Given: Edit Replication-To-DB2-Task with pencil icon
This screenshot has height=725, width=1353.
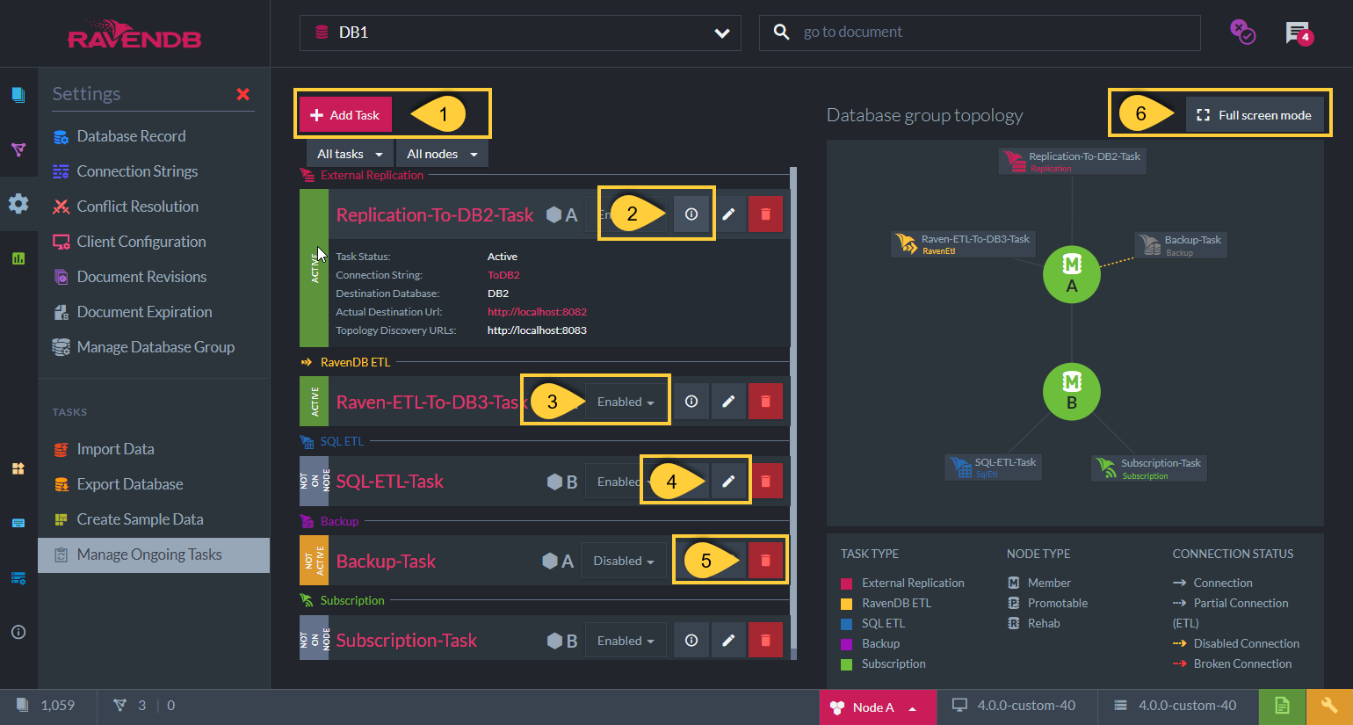Looking at the screenshot, I should point(728,214).
